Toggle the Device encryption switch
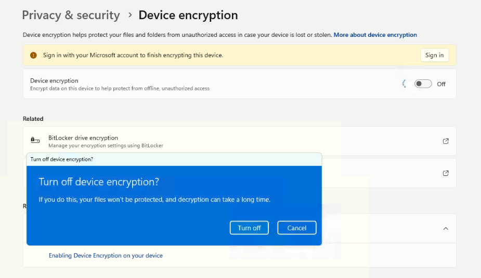This screenshot has width=481, height=278. point(423,84)
